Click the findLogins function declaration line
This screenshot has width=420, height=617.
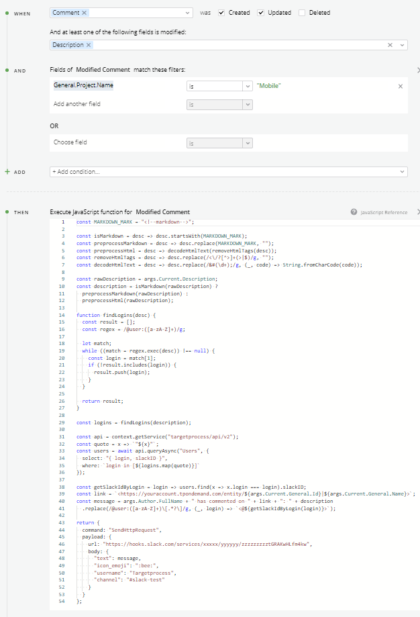[x=116, y=315]
